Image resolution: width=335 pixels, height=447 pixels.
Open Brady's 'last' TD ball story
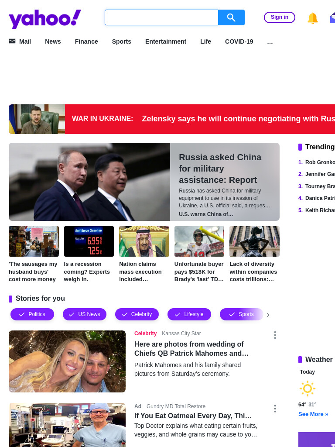click(199, 272)
